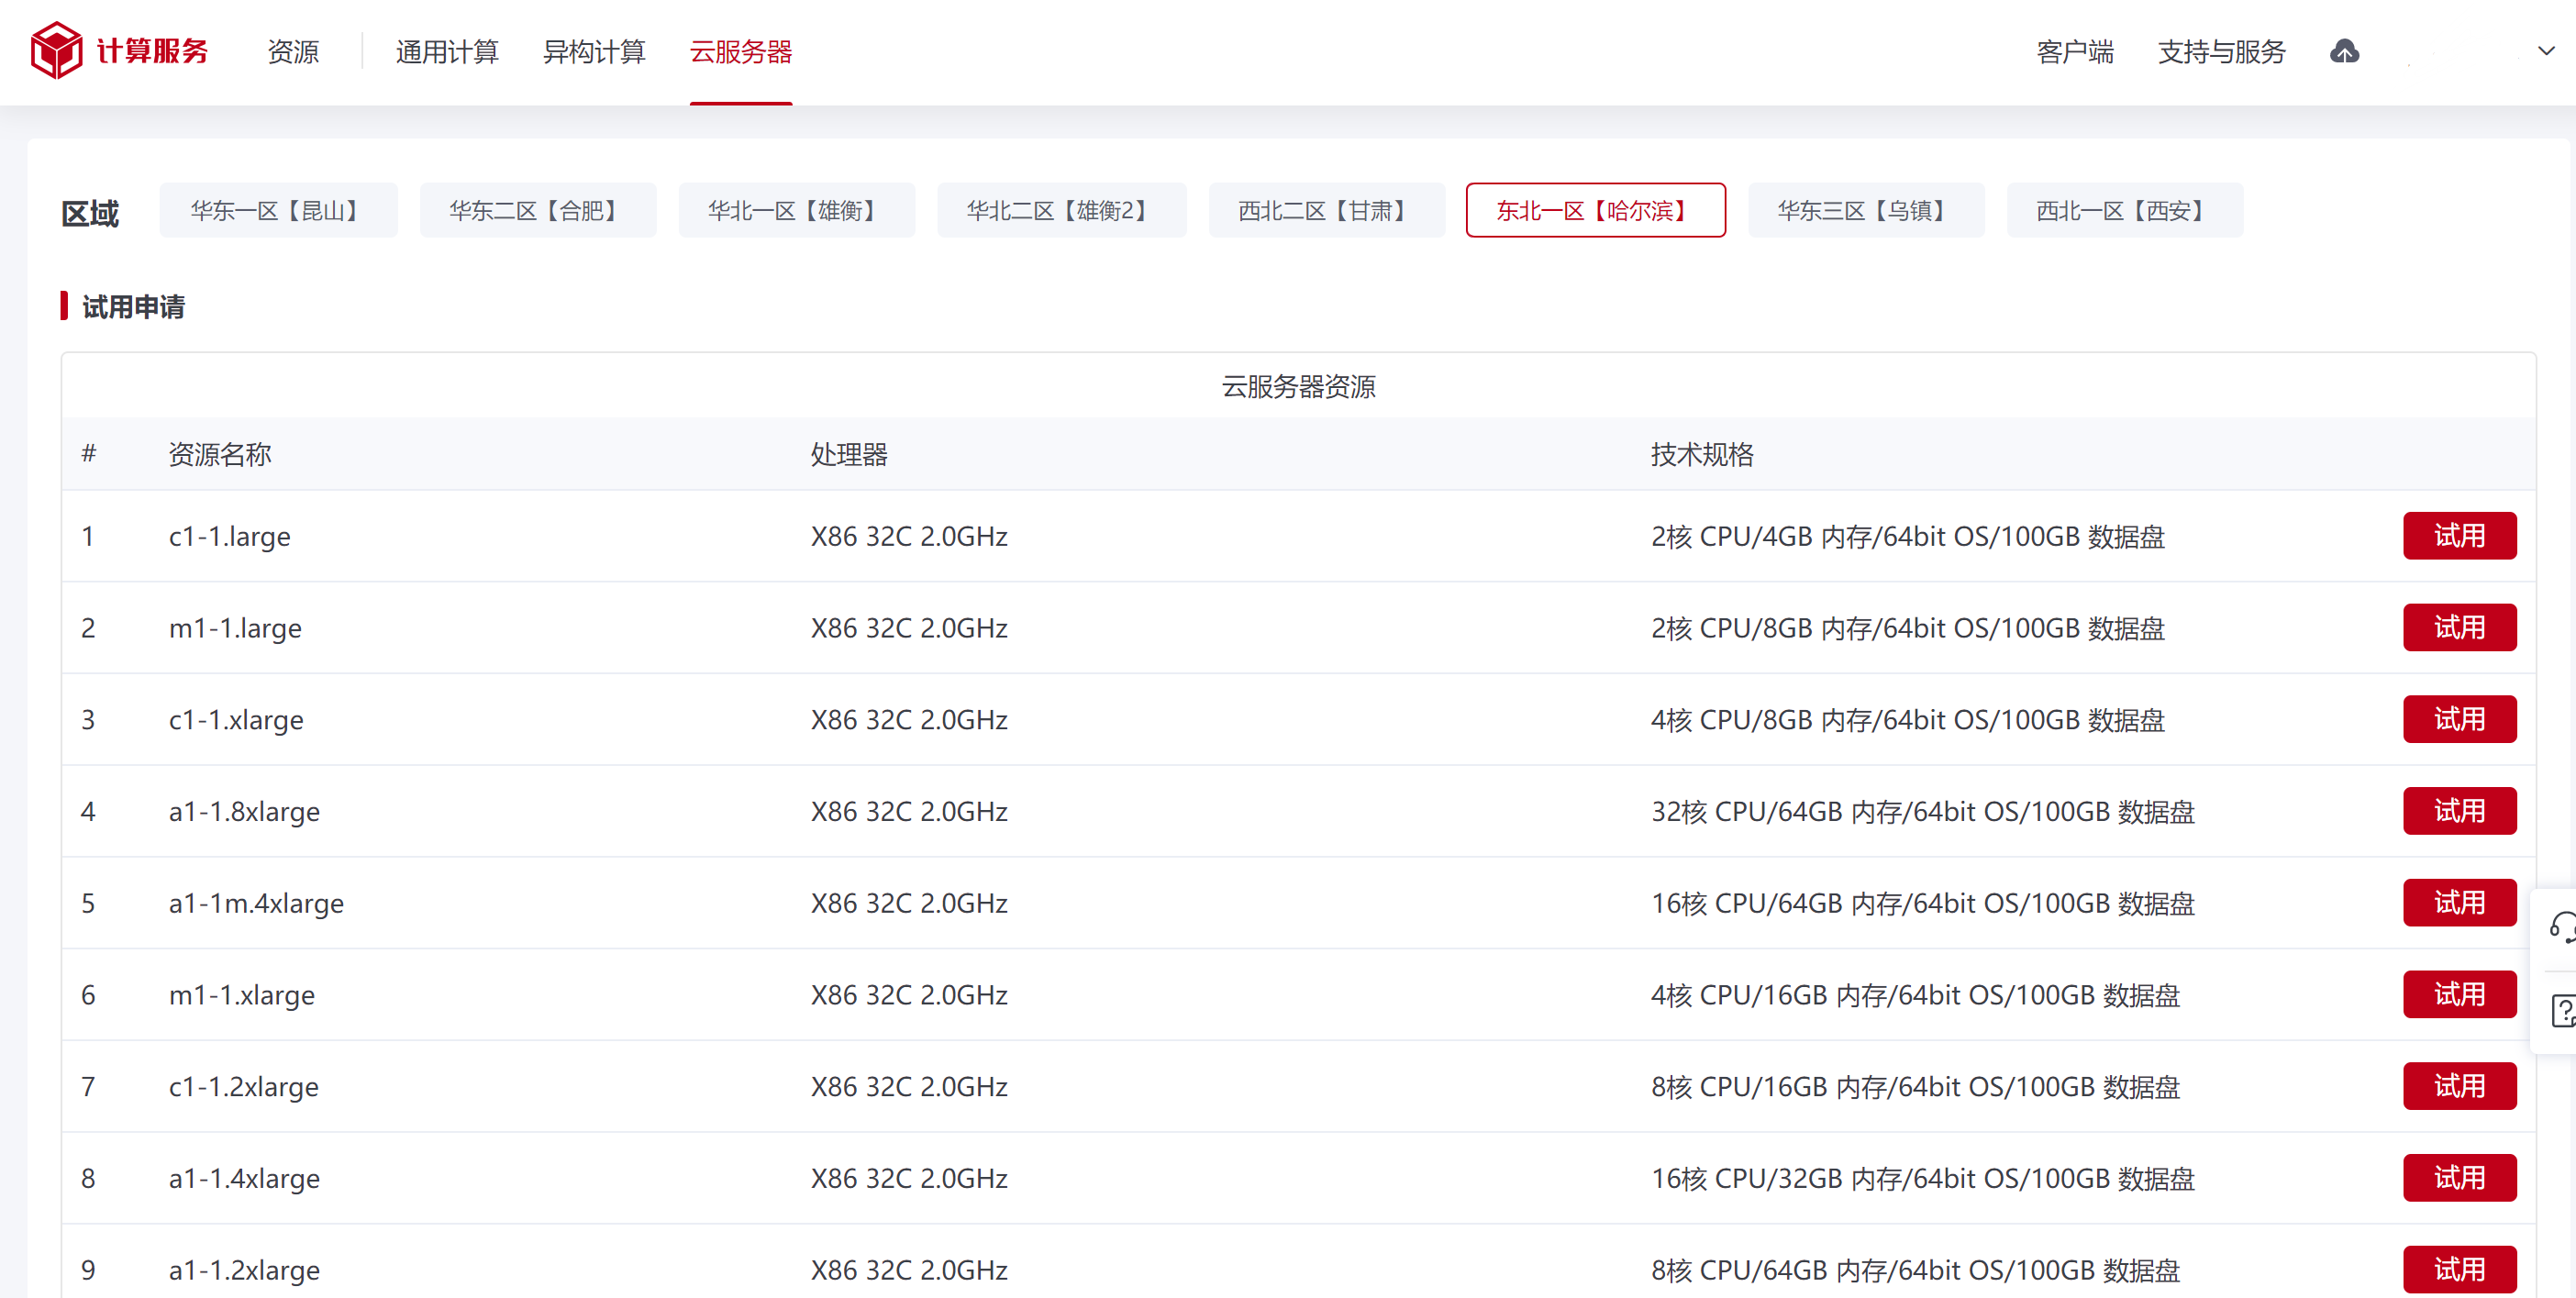The image size is (2576, 1298).
Task: Select region 西北一区【西安】
Action: [2125, 210]
